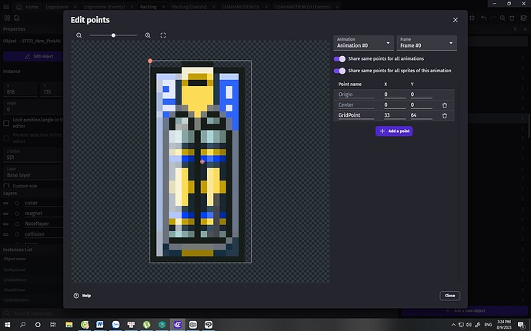Toggle Prevent selection in the editor checkbox
531x331 pixels.
point(6,138)
